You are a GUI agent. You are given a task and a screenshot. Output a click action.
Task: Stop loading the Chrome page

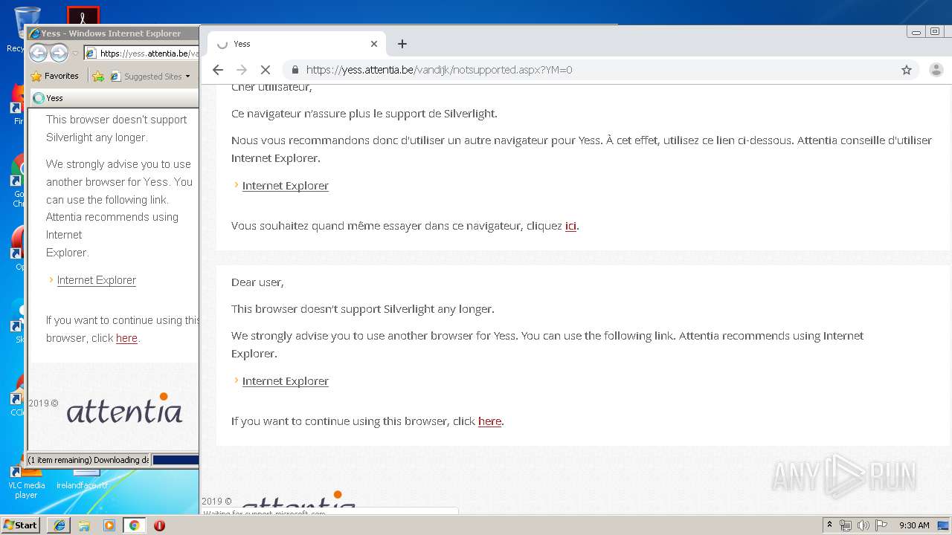(265, 70)
